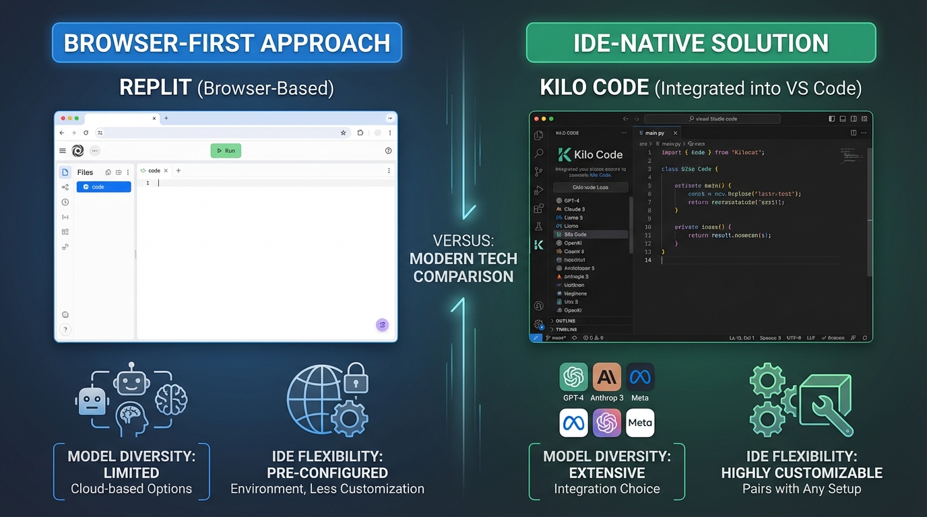Open the Run and Debug panel
This screenshot has width=927, height=517.
tap(537, 187)
